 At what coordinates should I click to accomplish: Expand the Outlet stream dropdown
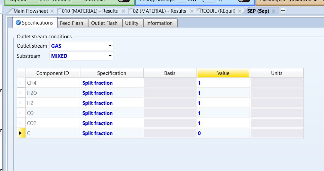(x=110, y=46)
